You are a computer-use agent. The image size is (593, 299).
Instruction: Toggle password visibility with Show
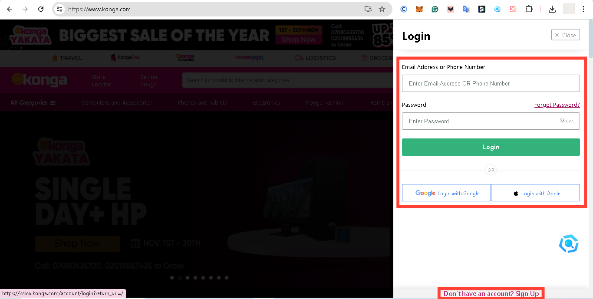tap(566, 121)
